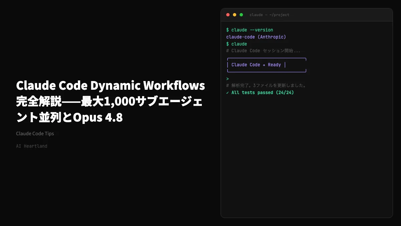Click the 'claude-code (Anthropic)' output line
Viewport: 401px width, 226px height.
pos(256,37)
